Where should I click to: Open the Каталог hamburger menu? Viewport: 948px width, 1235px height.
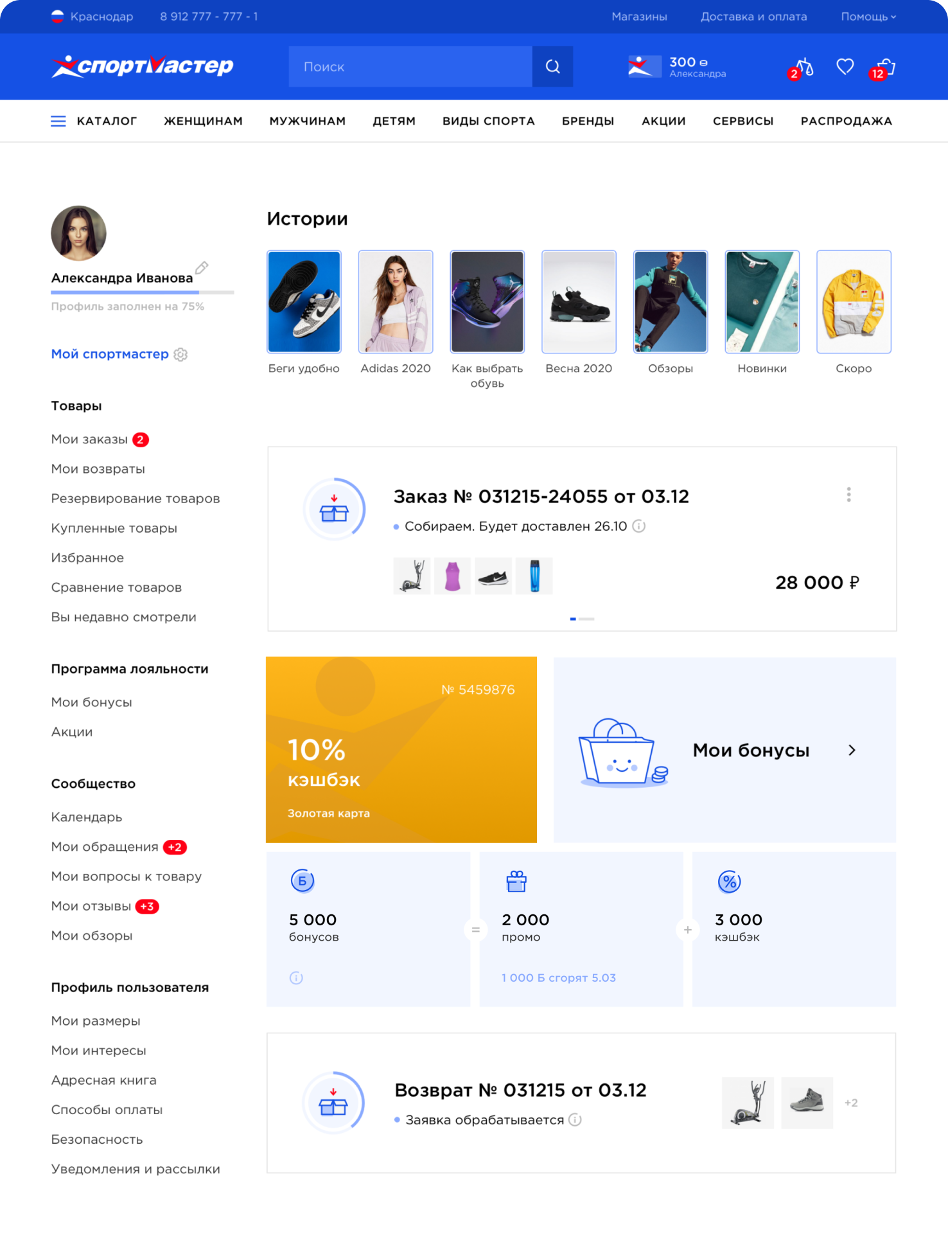58,121
